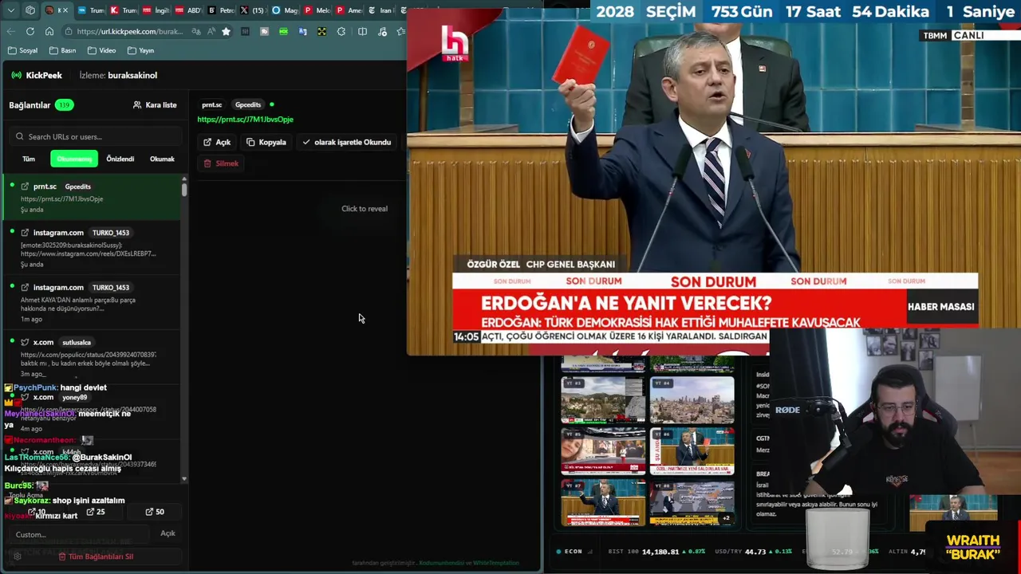Click the HABER MASASI label on broadcast

click(941, 306)
